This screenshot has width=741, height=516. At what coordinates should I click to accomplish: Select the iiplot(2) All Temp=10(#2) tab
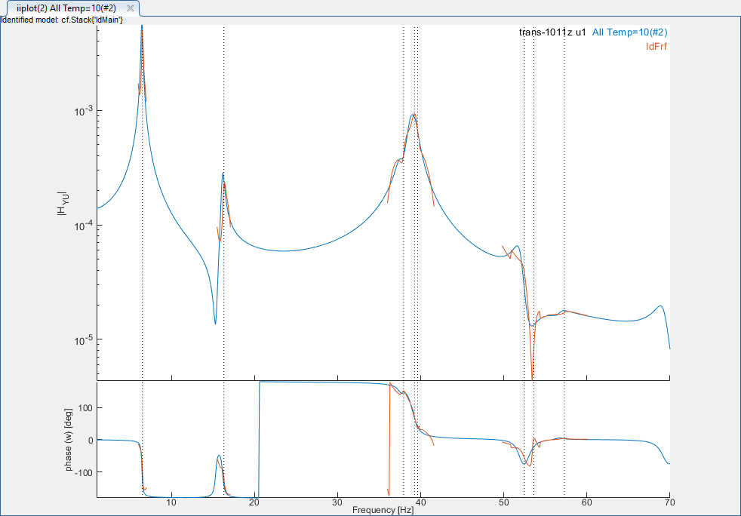[x=66, y=8]
